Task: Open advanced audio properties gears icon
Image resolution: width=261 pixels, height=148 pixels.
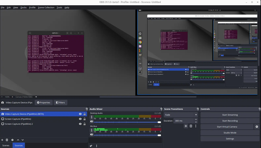Action: click(91, 146)
